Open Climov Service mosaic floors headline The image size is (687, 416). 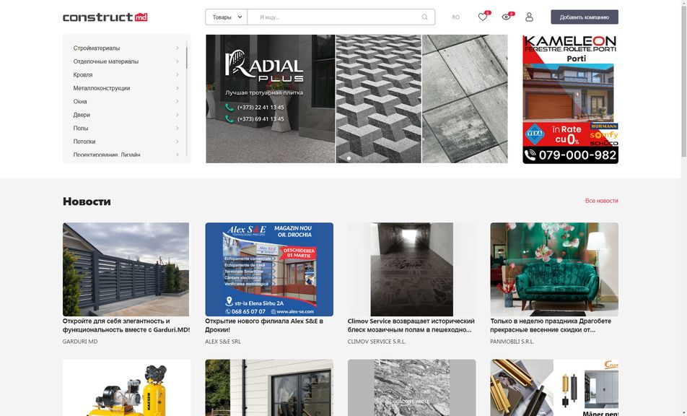(411, 325)
